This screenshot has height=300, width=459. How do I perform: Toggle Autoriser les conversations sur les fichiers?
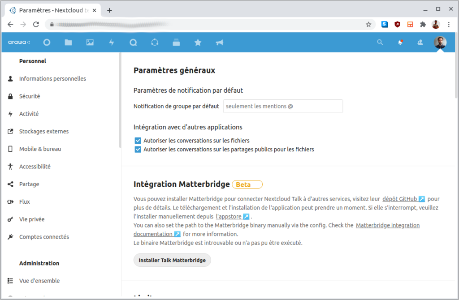click(x=138, y=141)
